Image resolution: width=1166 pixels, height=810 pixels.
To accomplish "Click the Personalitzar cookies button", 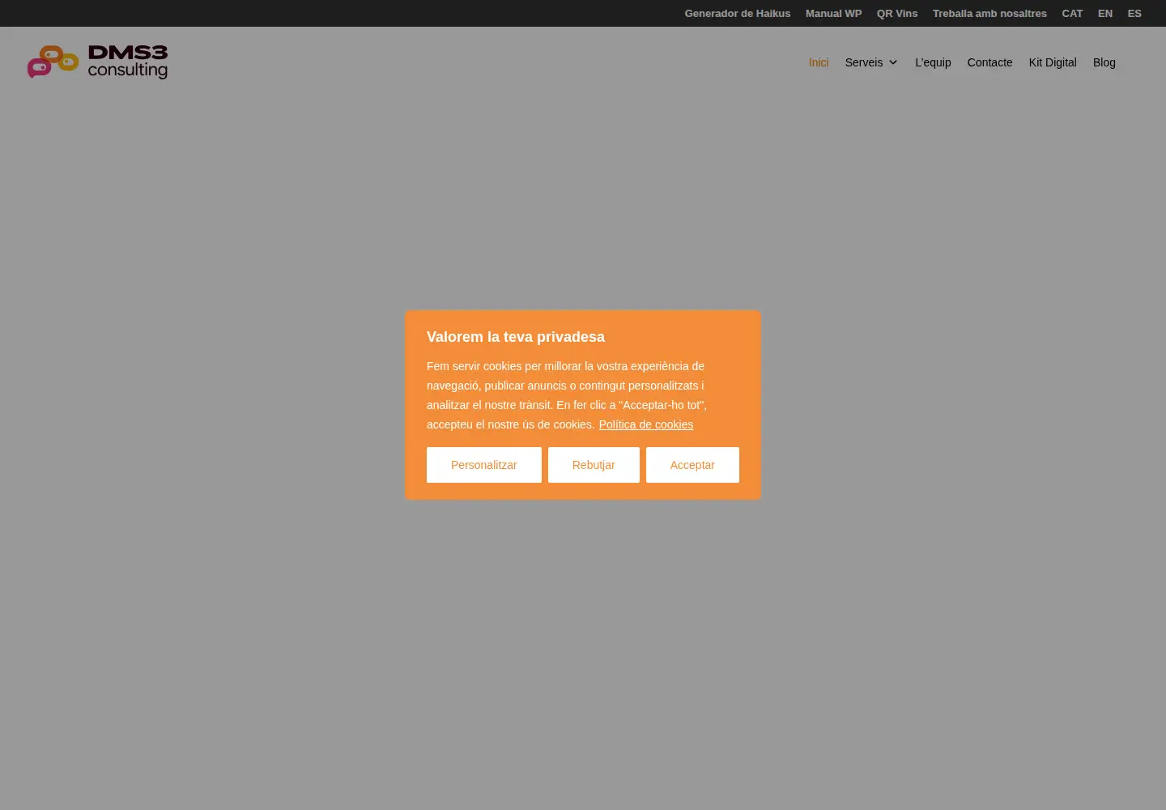I will coord(484,465).
